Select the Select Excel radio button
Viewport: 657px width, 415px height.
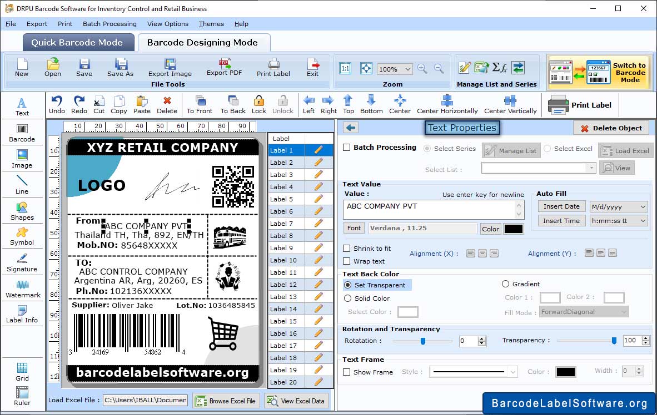(x=547, y=149)
